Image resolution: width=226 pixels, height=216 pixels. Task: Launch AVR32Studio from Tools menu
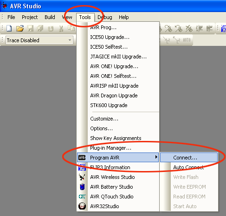click(118, 206)
